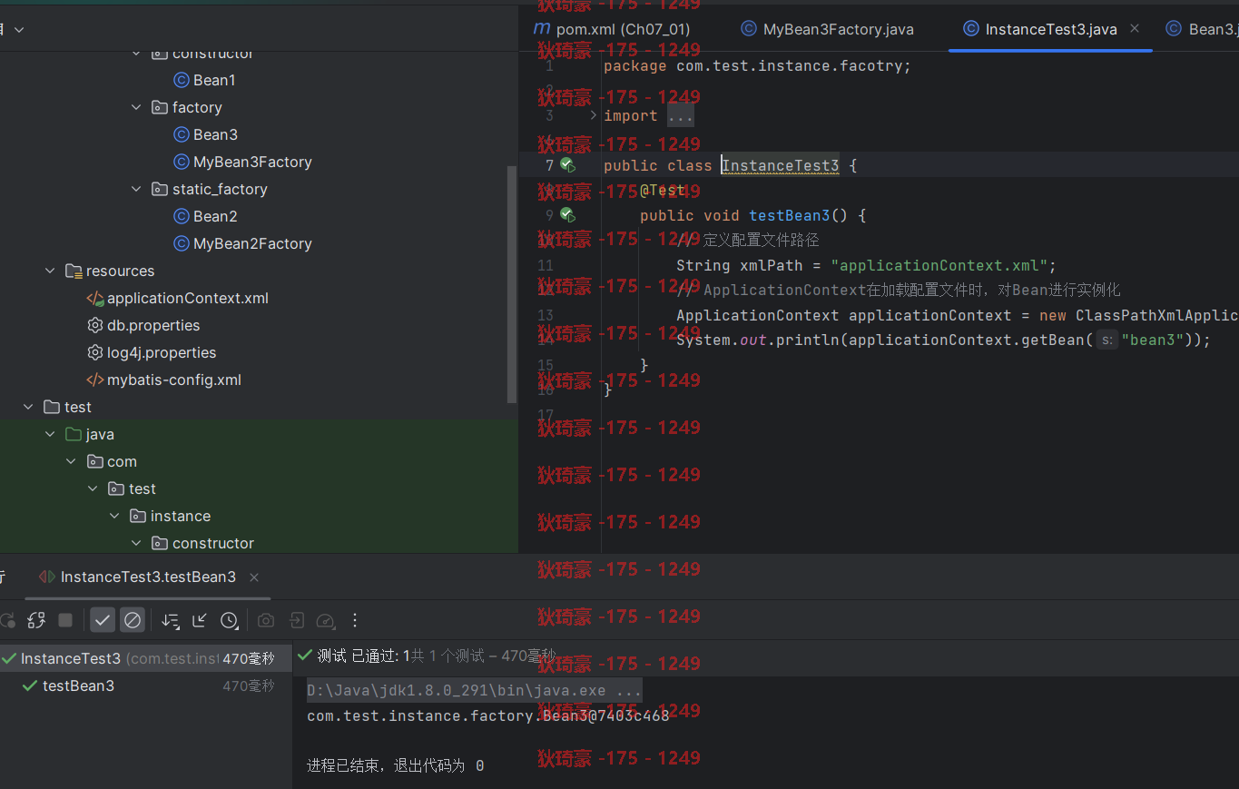Click the profiler gauge icon
The height and width of the screenshot is (789, 1239).
[325, 620]
